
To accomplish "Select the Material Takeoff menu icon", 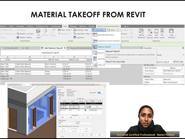I will click(95, 47).
